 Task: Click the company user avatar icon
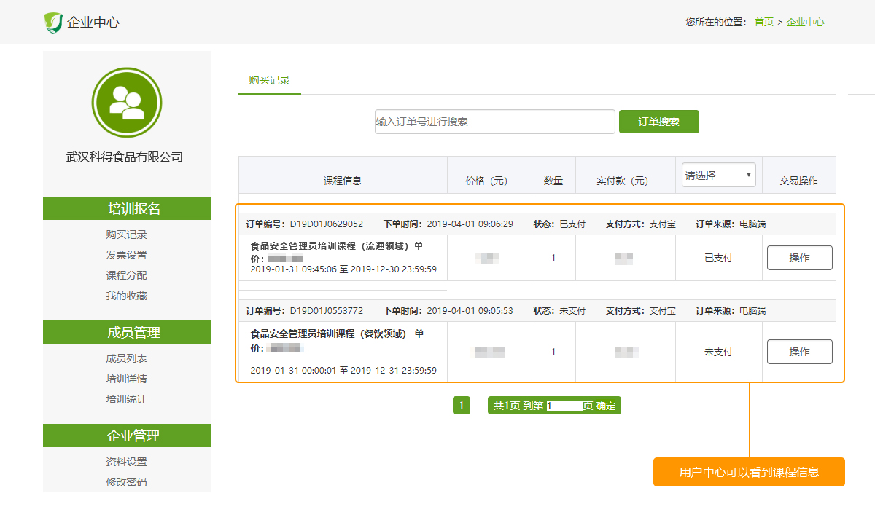pos(127,103)
